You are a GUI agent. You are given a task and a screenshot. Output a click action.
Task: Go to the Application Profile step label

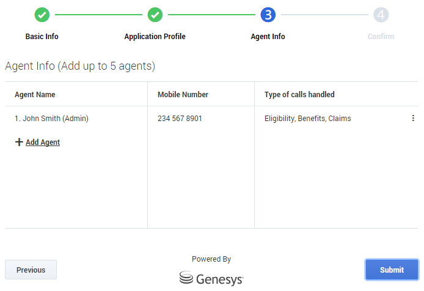coord(155,37)
